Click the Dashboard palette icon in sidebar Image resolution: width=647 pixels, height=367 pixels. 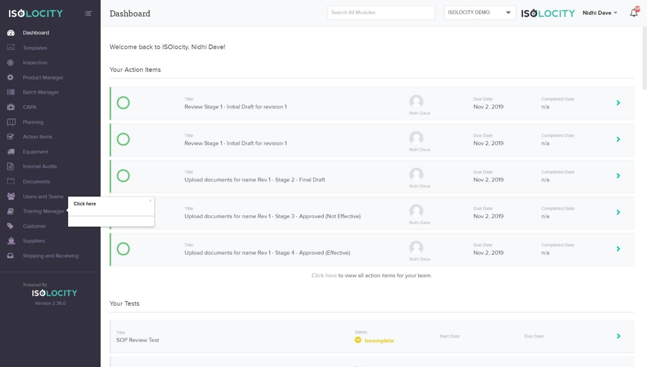(x=11, y=33)
